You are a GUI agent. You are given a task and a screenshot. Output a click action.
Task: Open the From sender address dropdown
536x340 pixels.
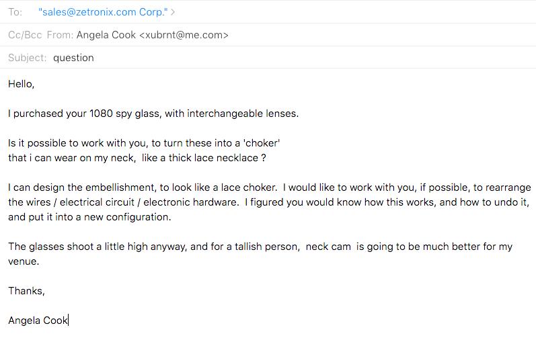(x=152, y=35)
